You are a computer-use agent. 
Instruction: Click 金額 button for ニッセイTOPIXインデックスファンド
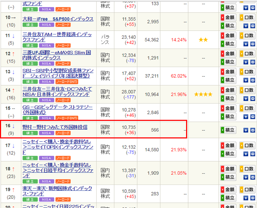228,145
